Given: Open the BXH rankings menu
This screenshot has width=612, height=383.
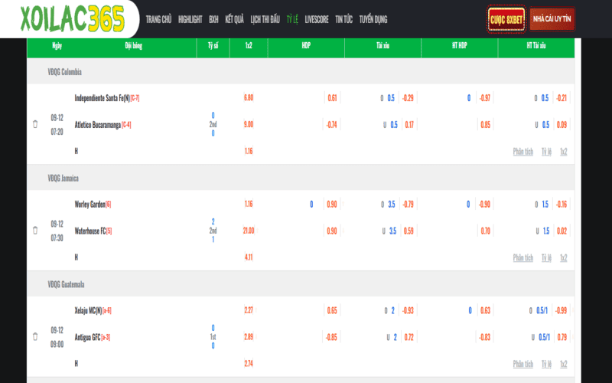Looking at the screenshot, I should pos(213,19).
